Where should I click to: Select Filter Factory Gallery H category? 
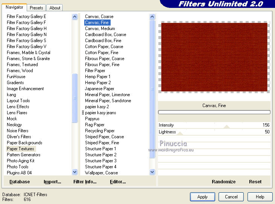(27, 29)
